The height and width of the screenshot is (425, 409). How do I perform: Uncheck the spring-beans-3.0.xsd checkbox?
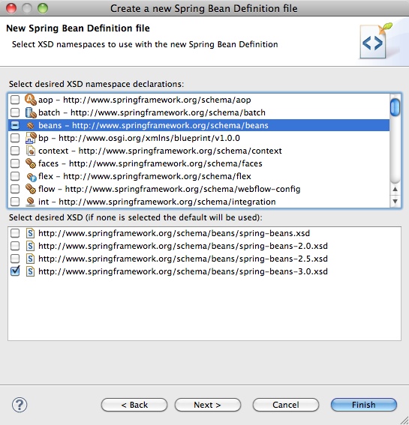pos(15,271)
